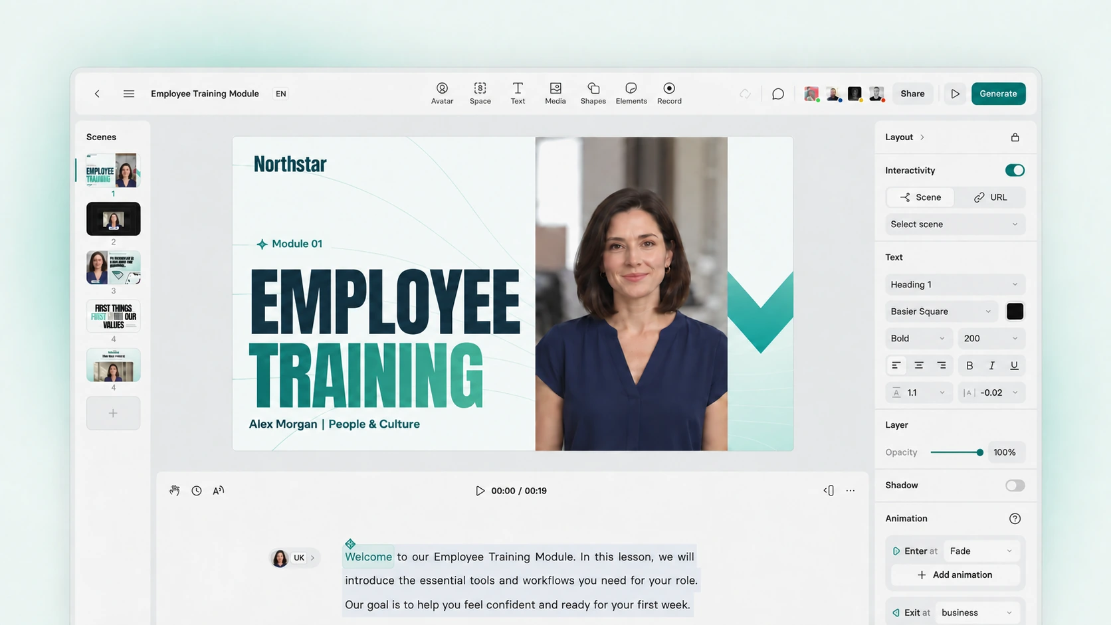Switch interactivity to Scene

coord(920,197)
